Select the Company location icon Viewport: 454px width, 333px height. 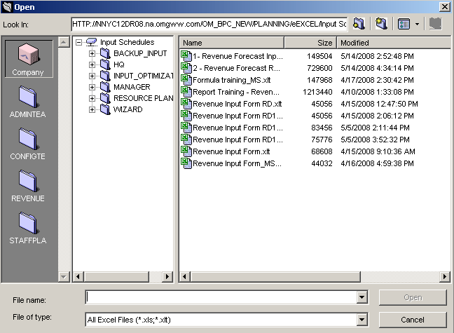[28, 59]
